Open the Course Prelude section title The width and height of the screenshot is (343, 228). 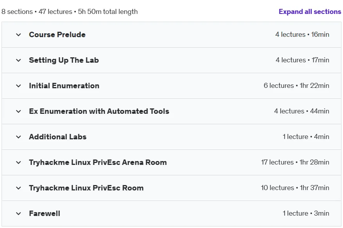click(x=57, y=34)
